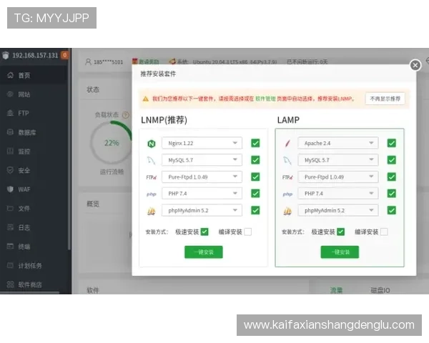Open the LNMP phpMyAdmin 5.2 dropdown

click(x=202, y=210)
